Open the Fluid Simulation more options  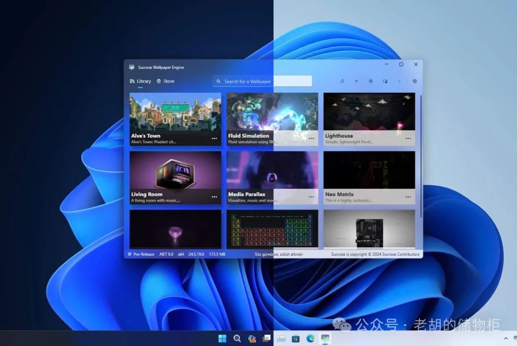[311, 139]
